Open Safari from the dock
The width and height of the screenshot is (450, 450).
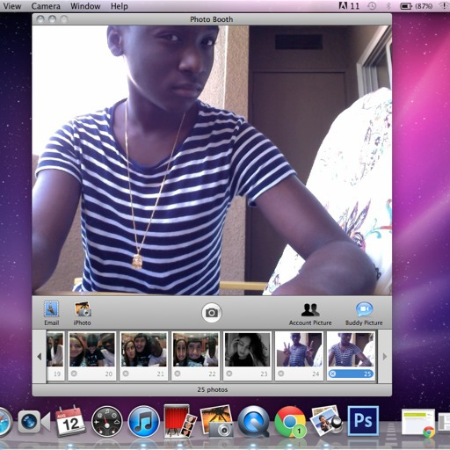(x=4, y=423)
